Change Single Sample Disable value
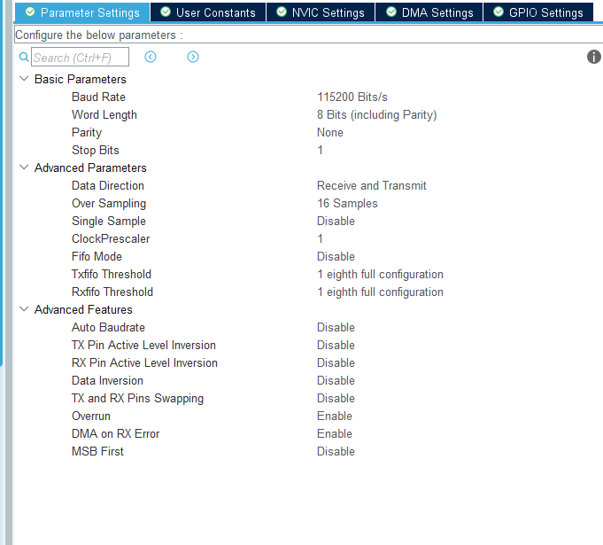Screen dimensions: 603x545 tap(336, 221)
